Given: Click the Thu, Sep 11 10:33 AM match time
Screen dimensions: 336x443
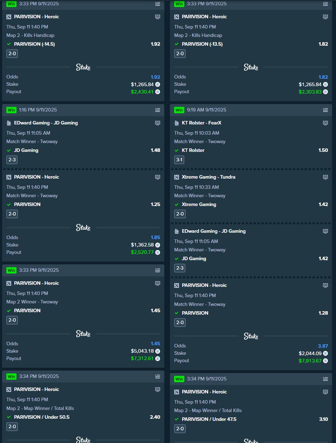Looking at the screenshot, I should pyautogui.click(x=197, y=187).
